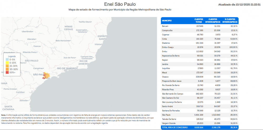Click the CLIENTES INTERROMPIDOS column header
Image resolution: width=263 pixels, height=130 pixels.
click(x=215, y=20)
